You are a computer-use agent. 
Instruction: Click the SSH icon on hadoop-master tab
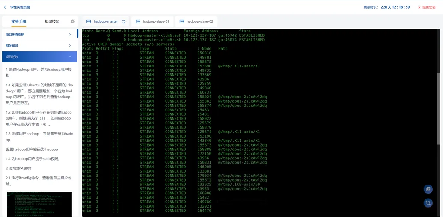coord(89,21)
